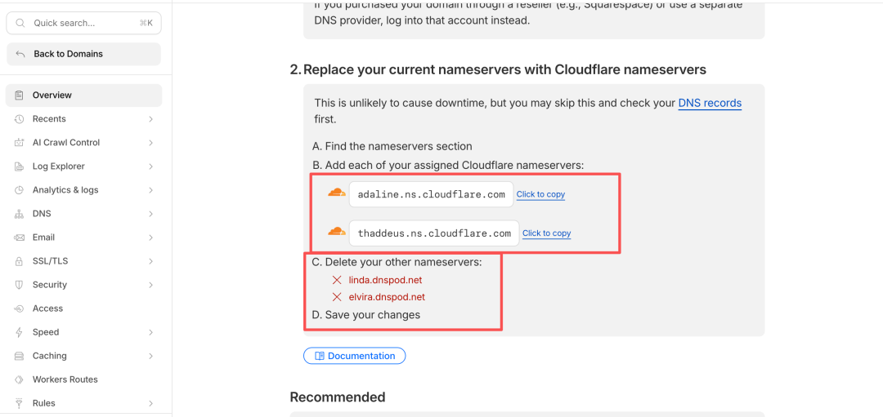Click the SSL/TLS padlock icon

[19, 261]
